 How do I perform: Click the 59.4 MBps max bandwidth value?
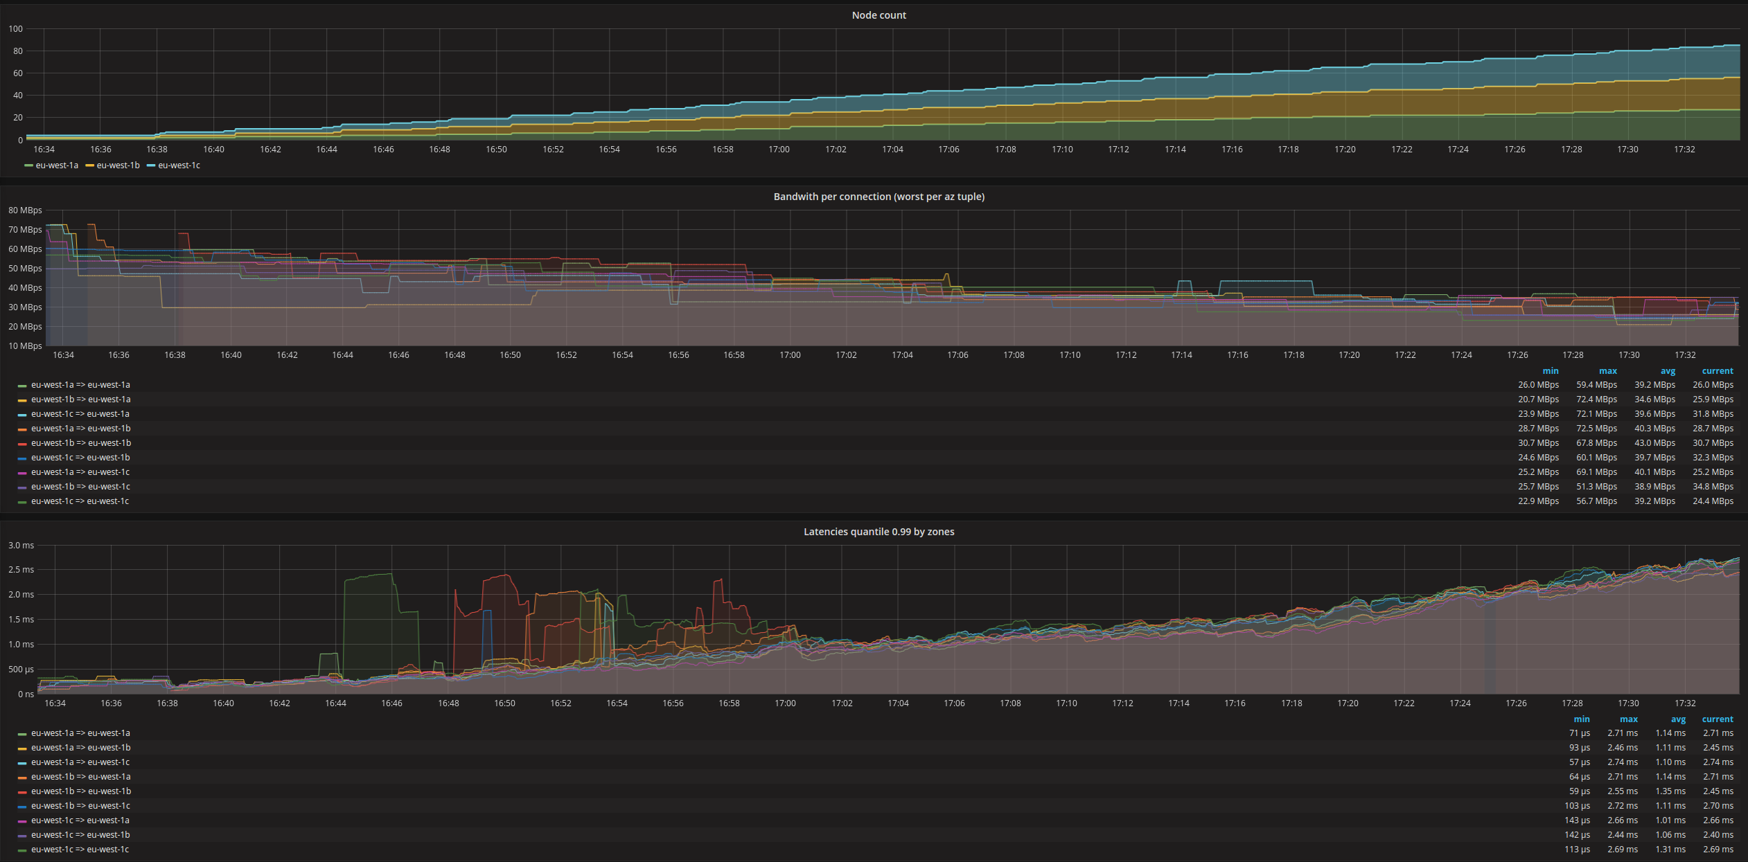pyautogui.click(x=1597, y=385)
